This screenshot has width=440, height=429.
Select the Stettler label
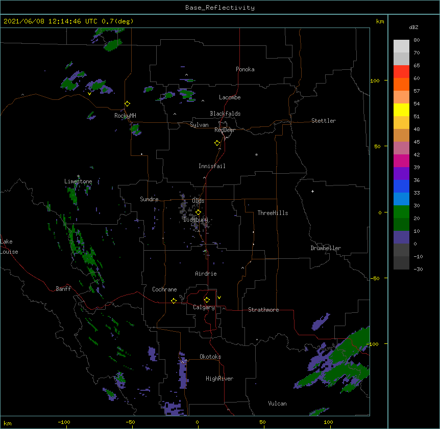pos(324,121)
